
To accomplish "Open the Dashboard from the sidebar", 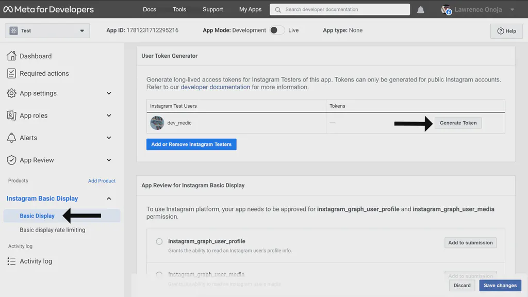I will tap(36, 56).
